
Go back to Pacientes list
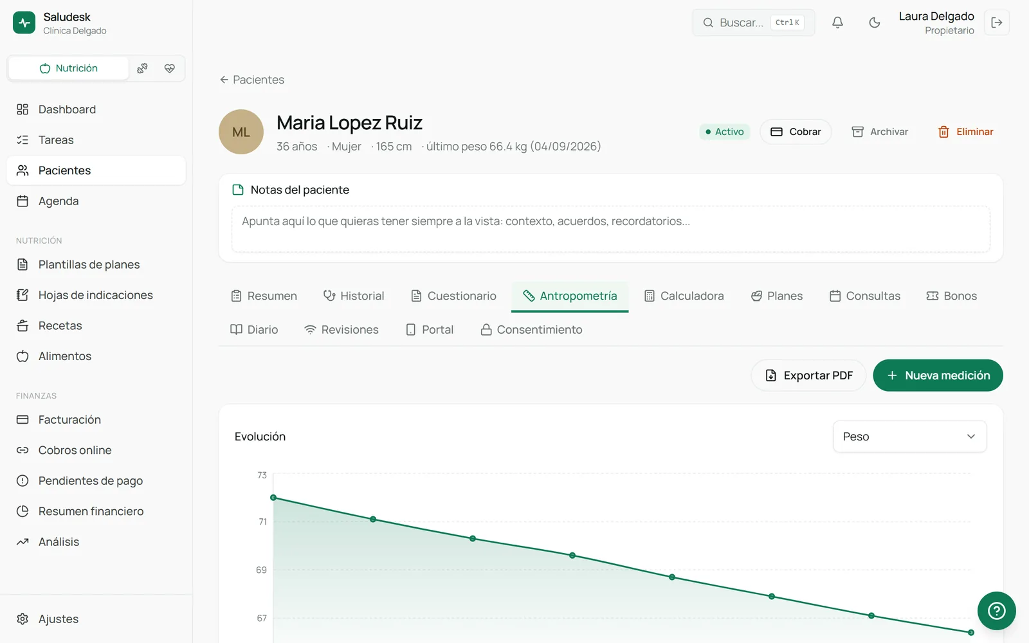point(251,80)
